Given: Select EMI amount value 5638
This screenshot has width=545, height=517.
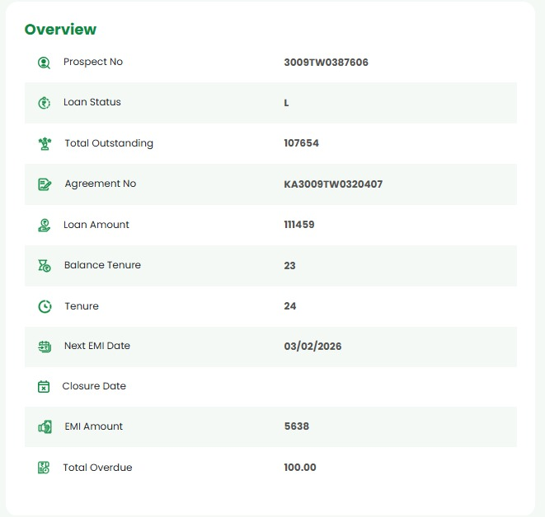Looking at the screenshot, I should point(297,426).
